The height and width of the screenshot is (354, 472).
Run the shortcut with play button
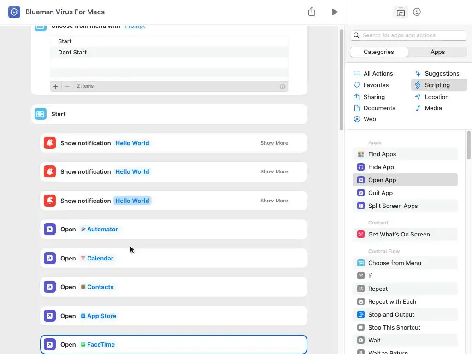tap(335, 12)
